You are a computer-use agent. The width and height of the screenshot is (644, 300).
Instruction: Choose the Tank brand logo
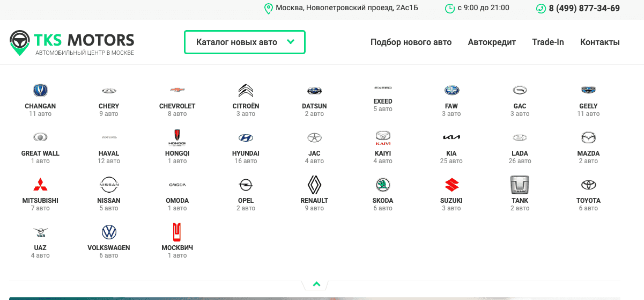click(520, 185)
